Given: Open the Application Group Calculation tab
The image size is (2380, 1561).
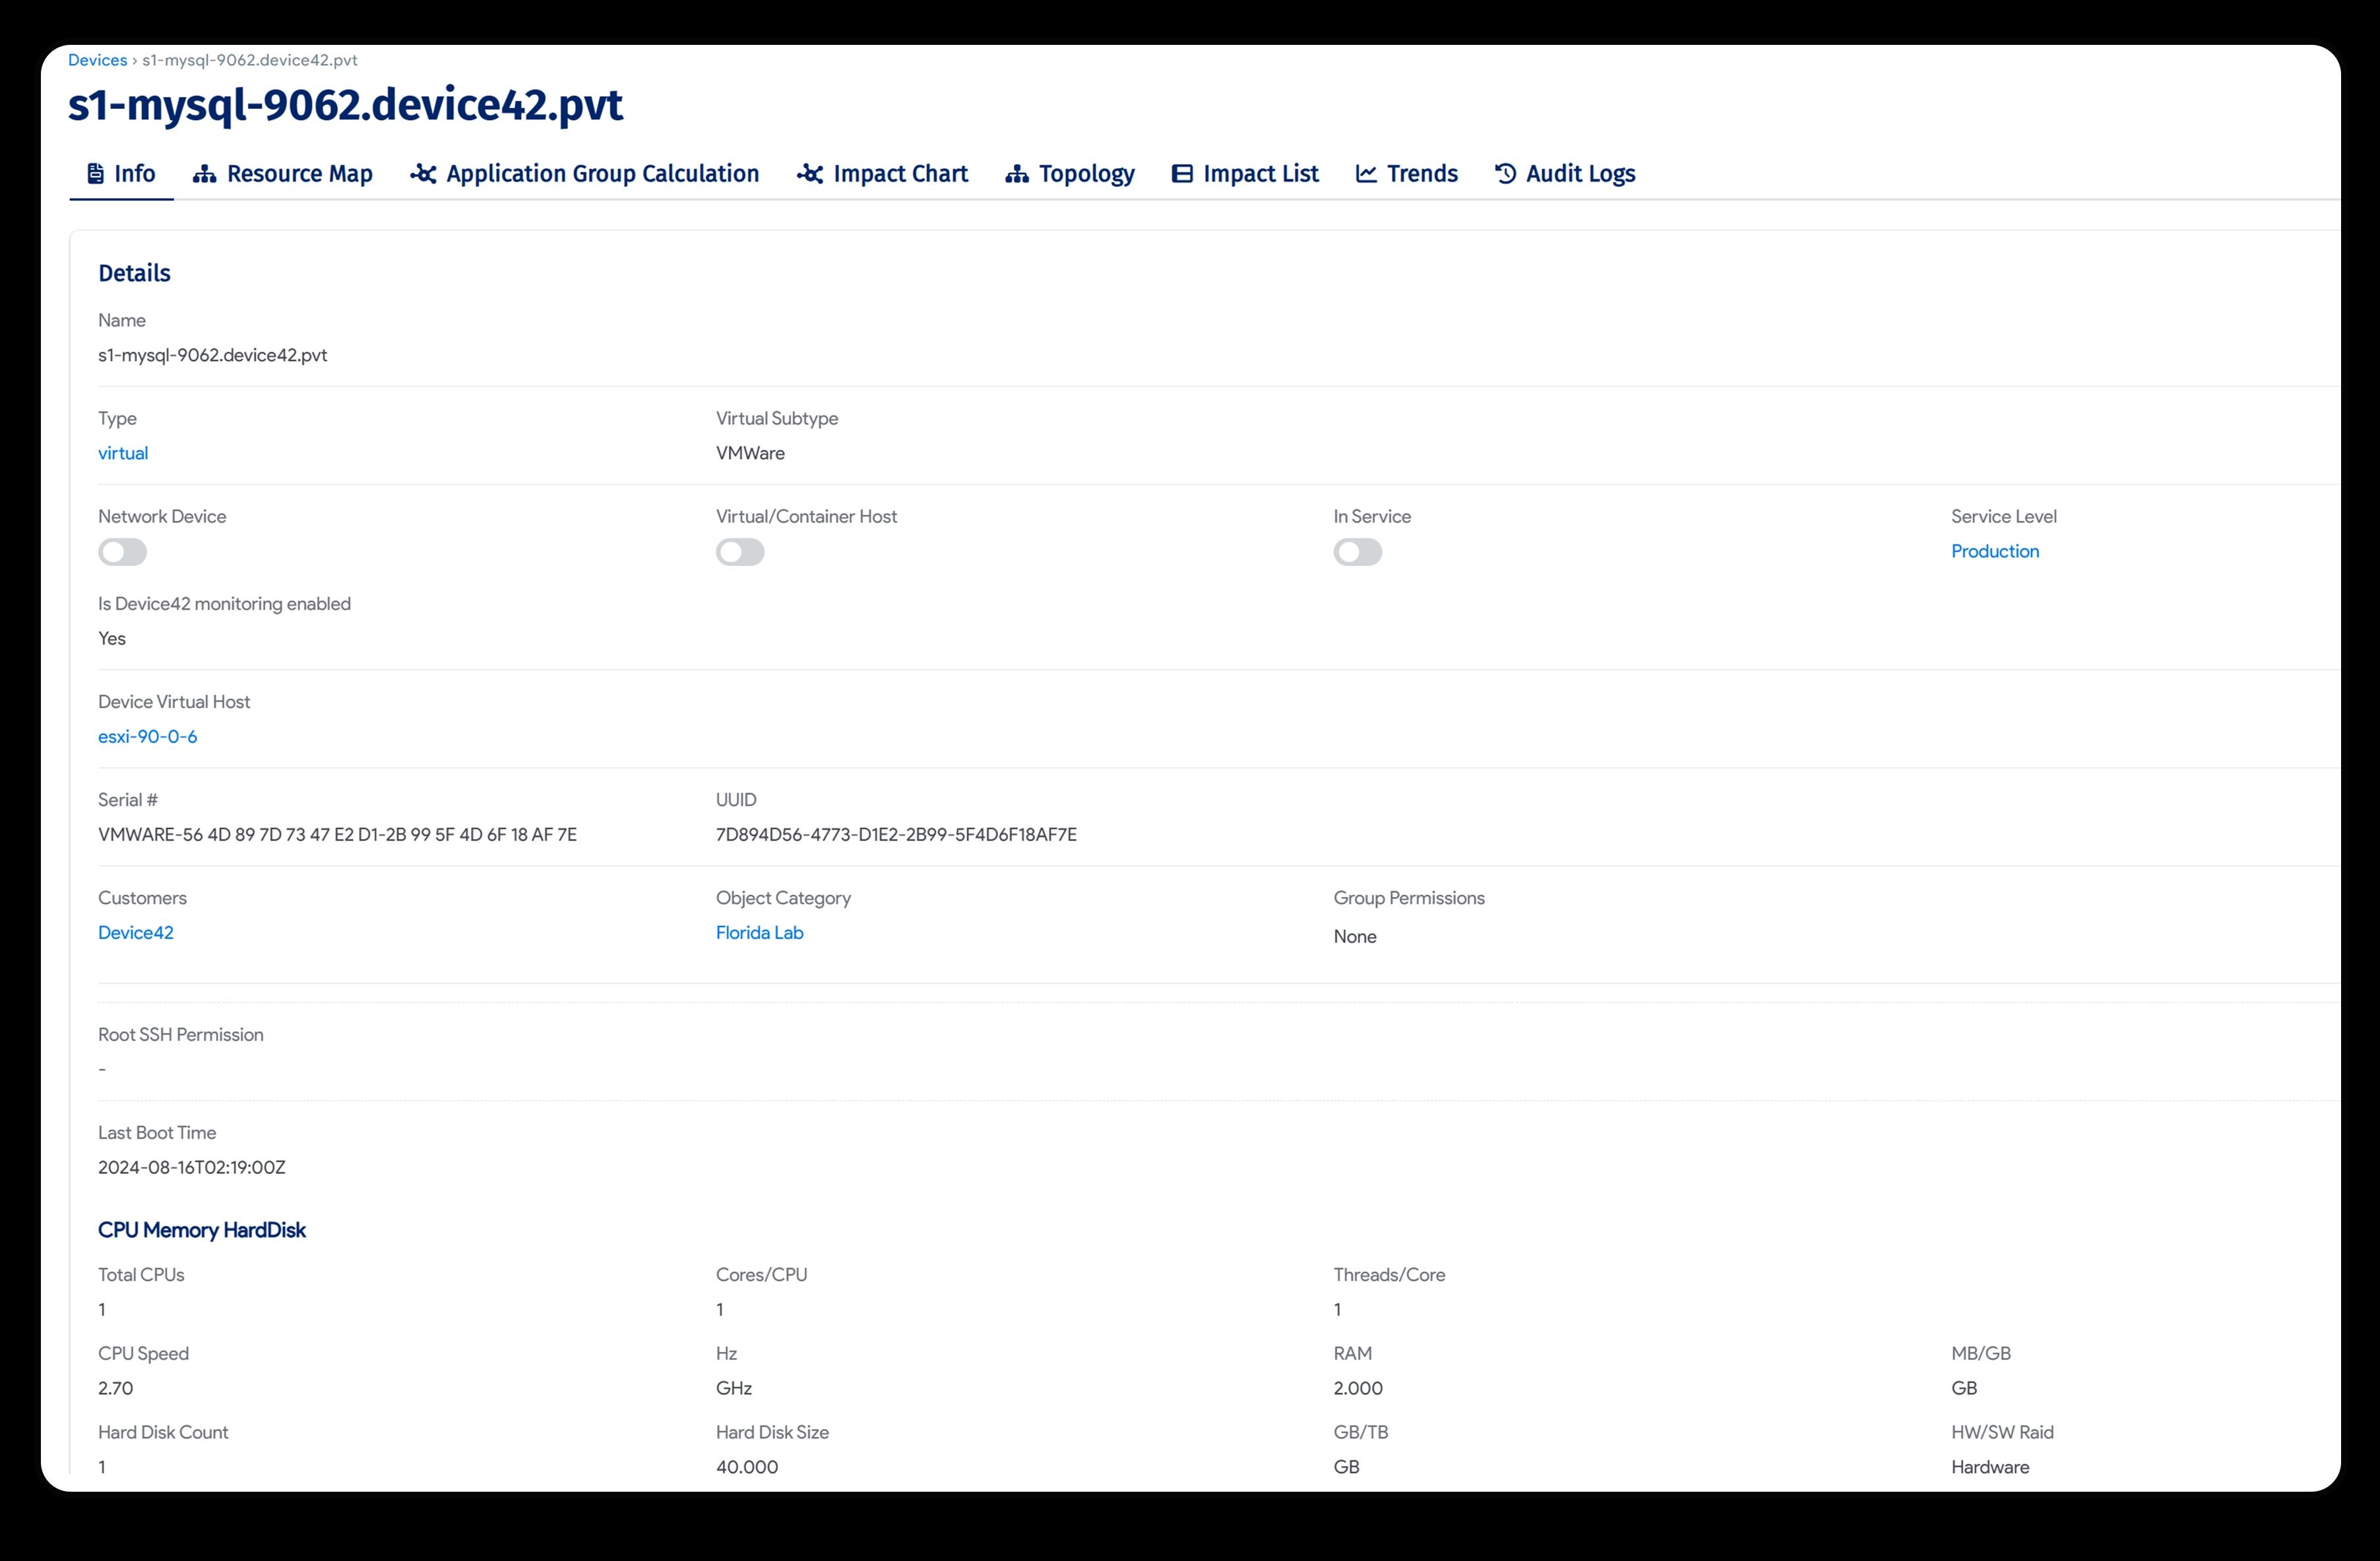Looking at the screenshot, I should tap(584, 174).
